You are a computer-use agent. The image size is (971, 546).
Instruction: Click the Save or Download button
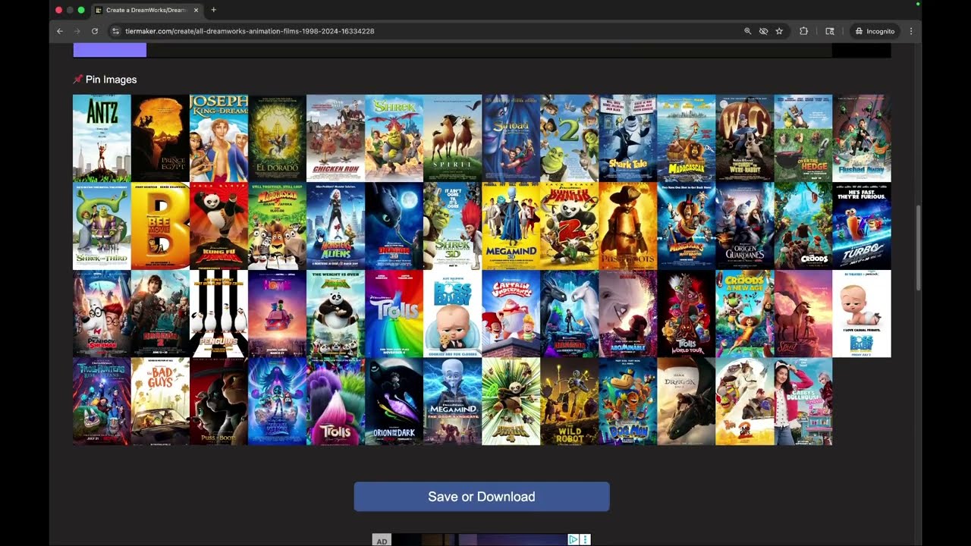(x=482, y=497)
